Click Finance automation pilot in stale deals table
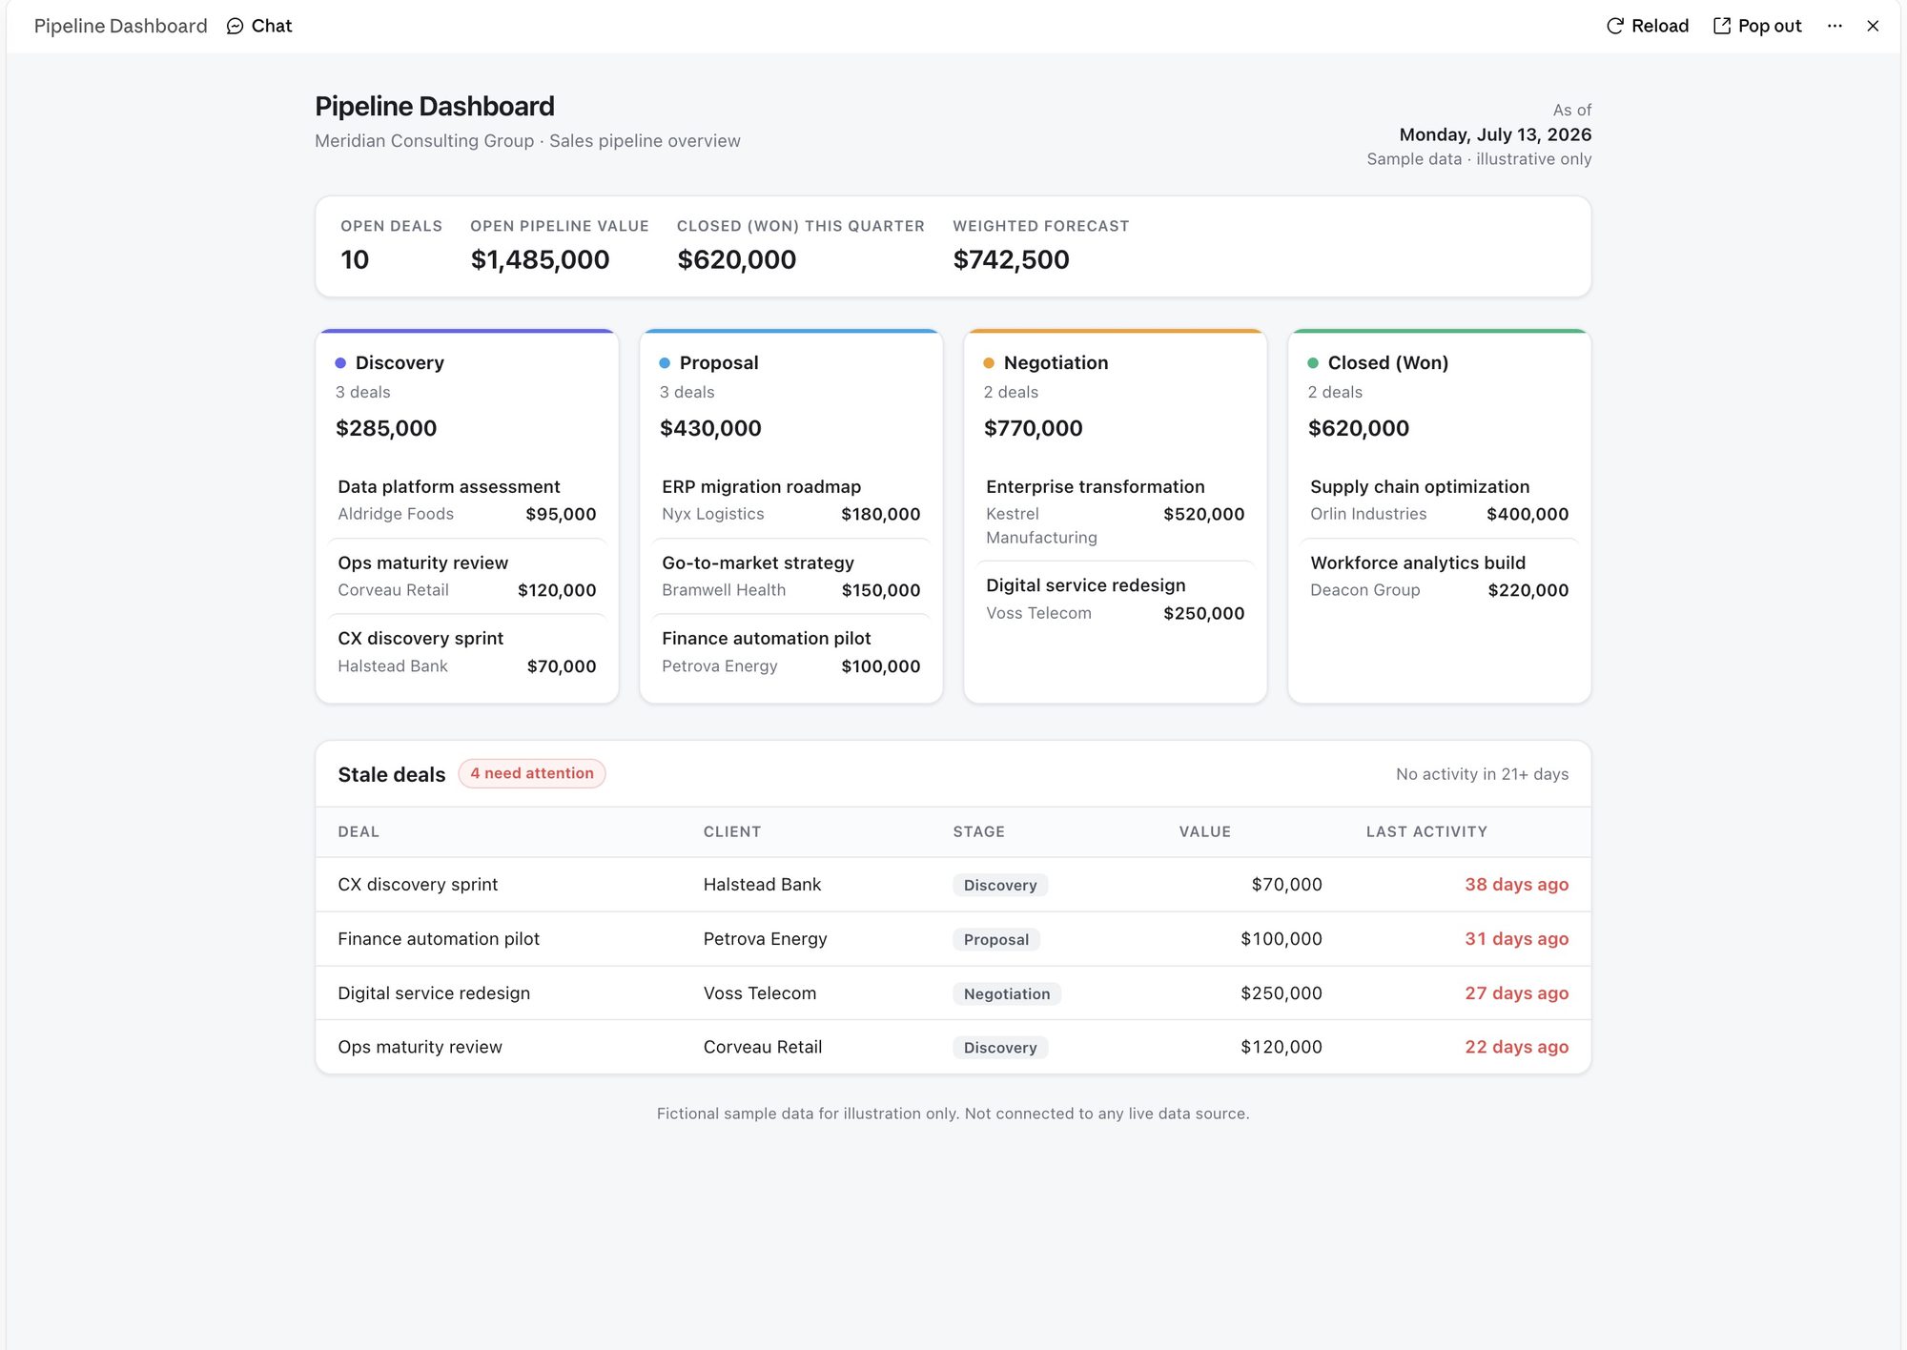The height and width of the screenshot is (1350, 1907). click(439, 939)
